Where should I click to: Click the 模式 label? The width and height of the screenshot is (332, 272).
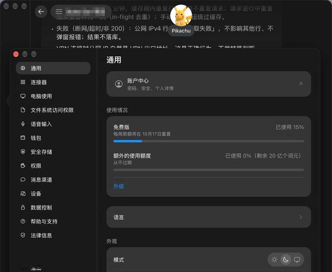(119, 260)
